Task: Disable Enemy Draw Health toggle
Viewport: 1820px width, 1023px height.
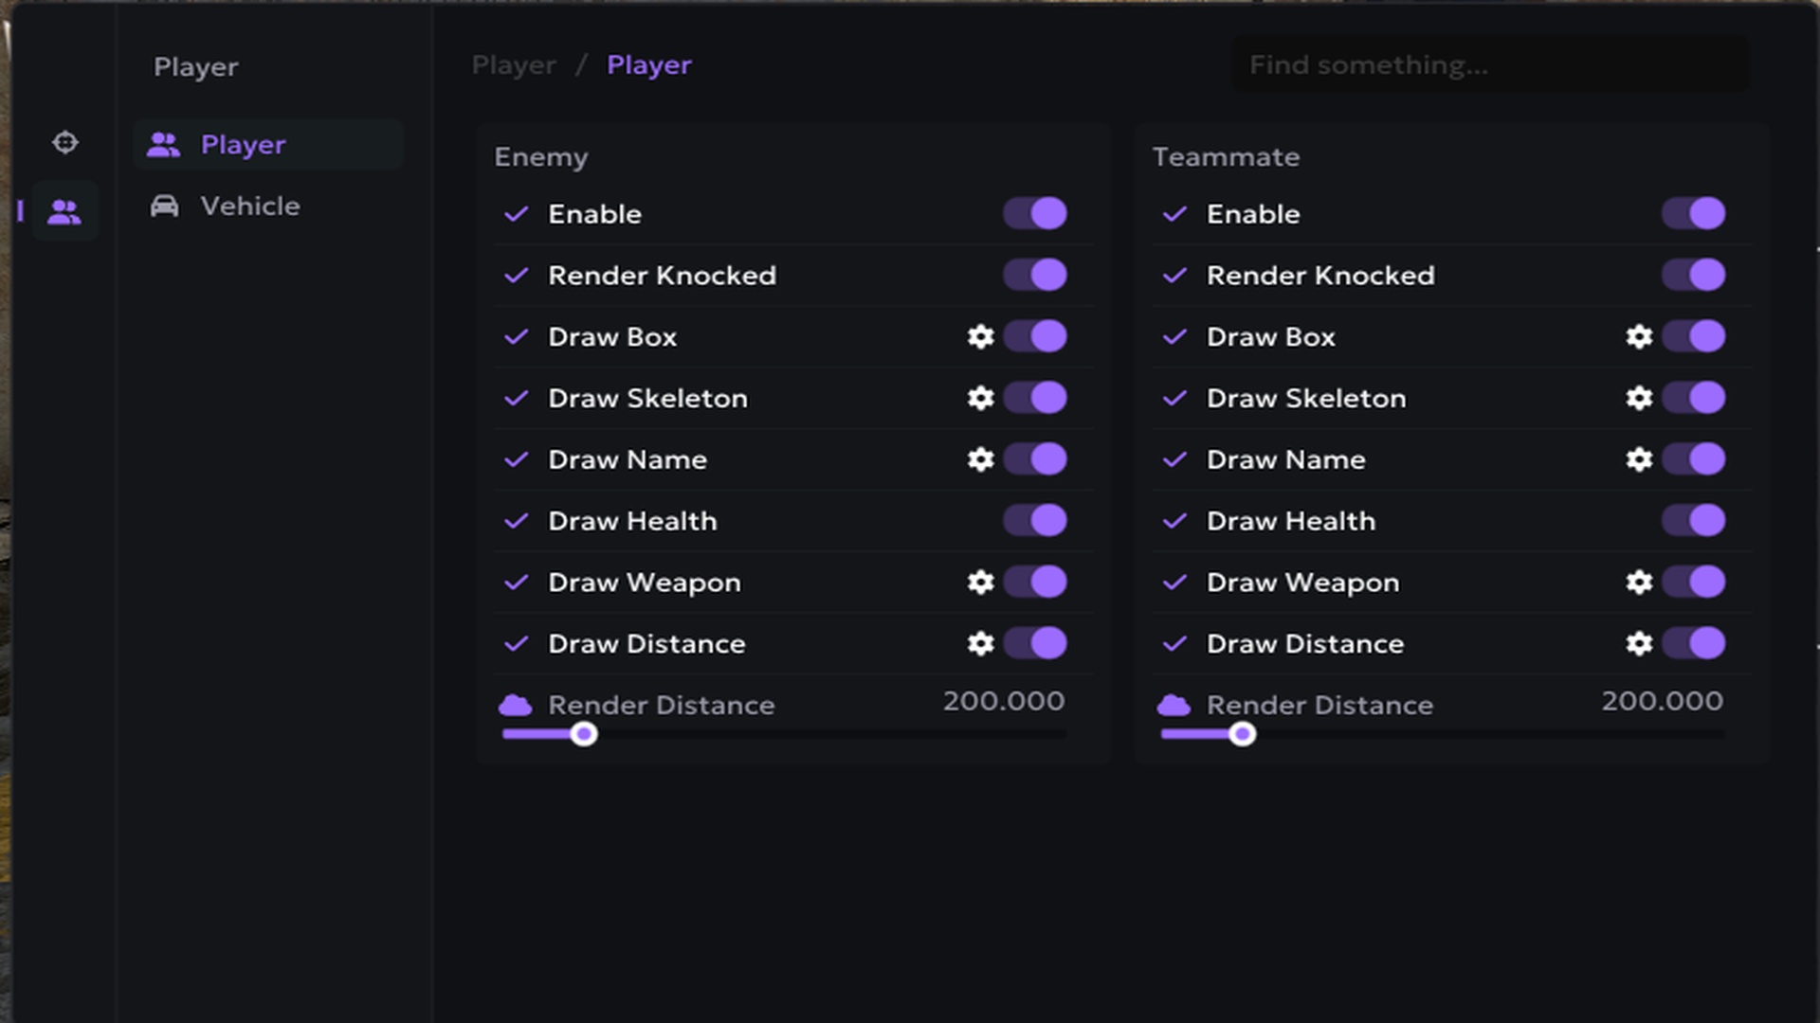Action: [x=1035, y=520]
